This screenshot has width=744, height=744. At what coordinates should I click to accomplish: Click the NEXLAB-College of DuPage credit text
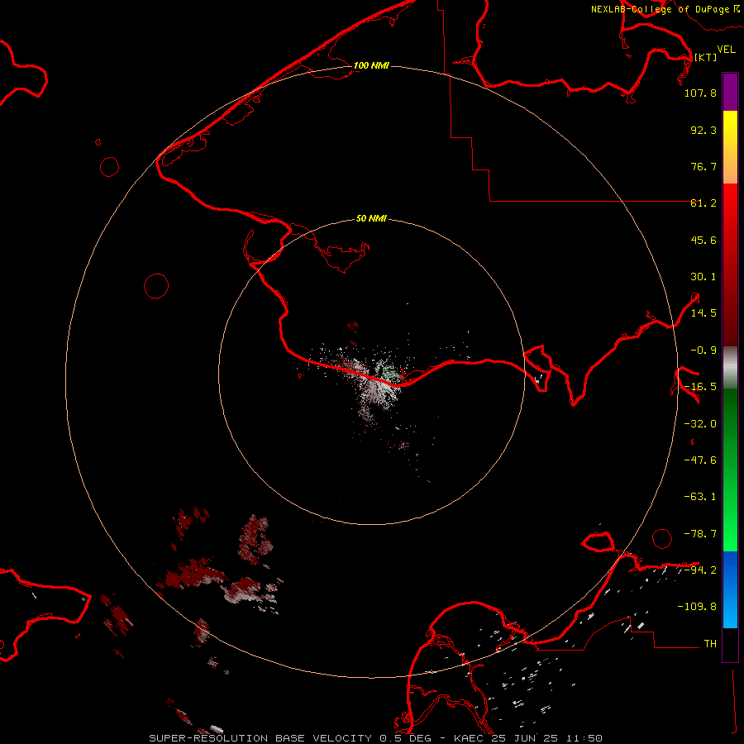point(665,9)
